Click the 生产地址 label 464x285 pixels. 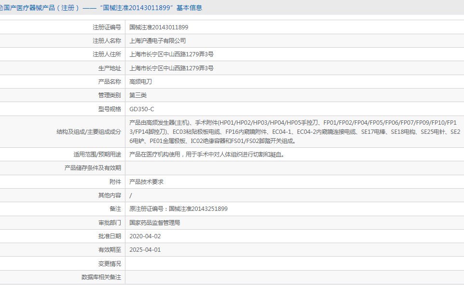click(109, 68)
